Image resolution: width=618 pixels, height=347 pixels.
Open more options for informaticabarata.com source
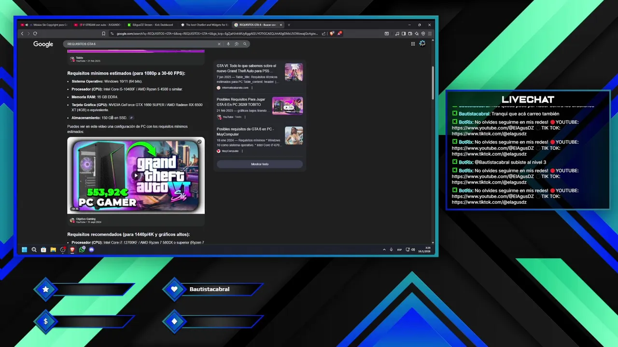pyautogui.click(x=252, y=88)
